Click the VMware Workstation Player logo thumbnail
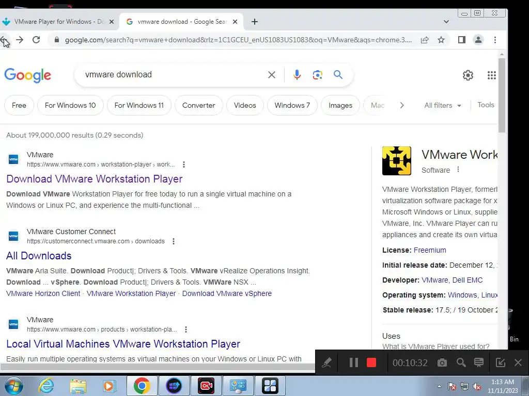This screenshot has height=396, width=529. point(396,161)
